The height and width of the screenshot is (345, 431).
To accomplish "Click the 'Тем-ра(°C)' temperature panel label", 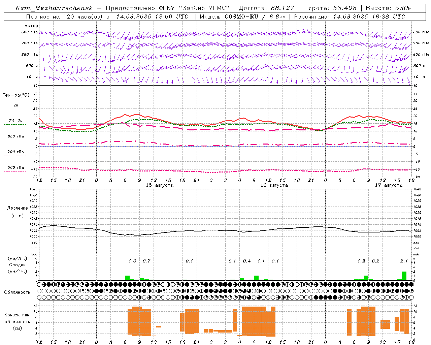I will click(16, 95).
